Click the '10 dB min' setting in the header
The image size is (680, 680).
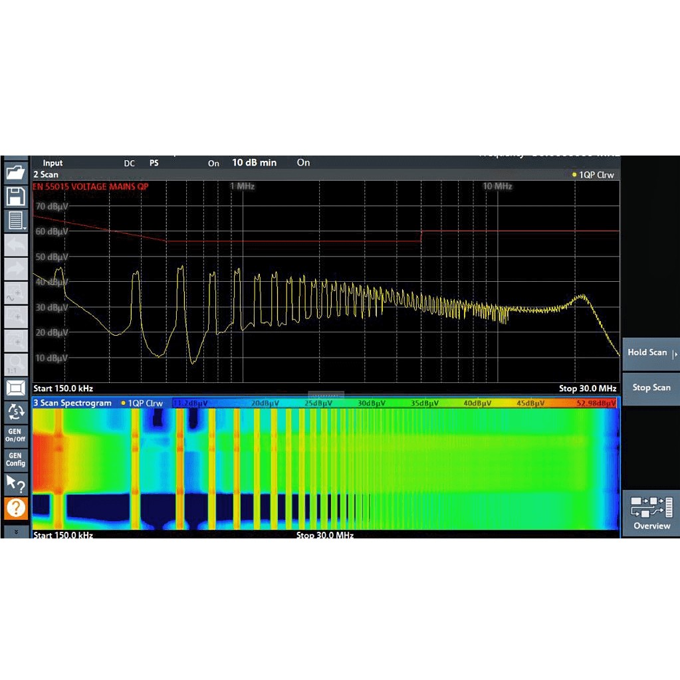[x=254, y=163]
